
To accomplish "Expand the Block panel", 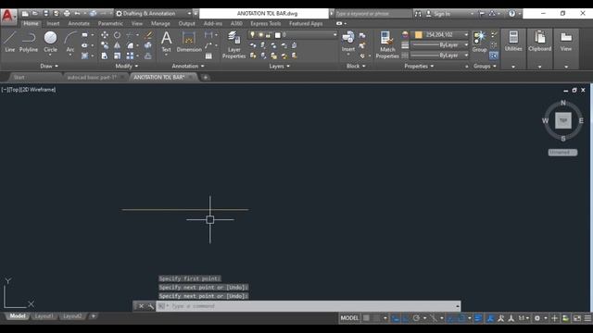I will click(x=356, y=66).
